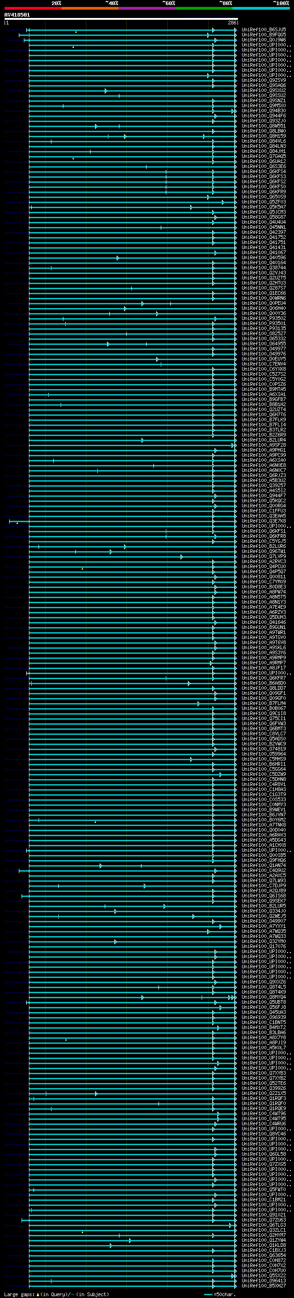Select hit label UniRef100_Q93ZJ0
294x1298 pixels.
pos(264,121)
